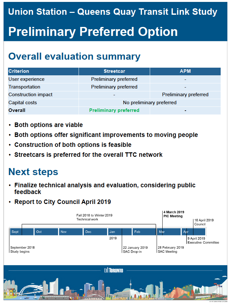229x304 pixels.
Task: Click the 'Apr' month block on timeline
Action: click(193, 232)
